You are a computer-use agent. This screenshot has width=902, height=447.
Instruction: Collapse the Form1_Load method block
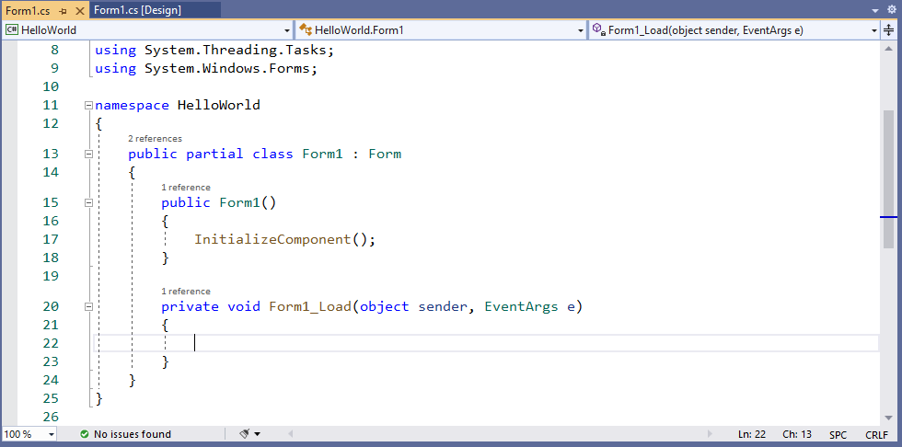[88, 307]
